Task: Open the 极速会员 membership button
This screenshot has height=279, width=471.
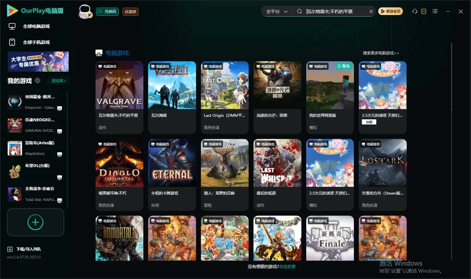Action: pyautogui.click(x=390, y=11)
